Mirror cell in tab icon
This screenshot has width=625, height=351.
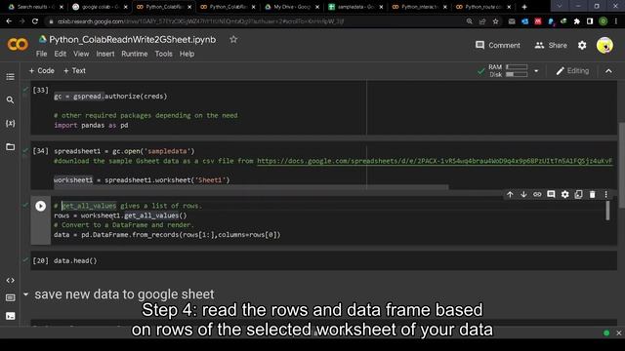tap(578, 194)
